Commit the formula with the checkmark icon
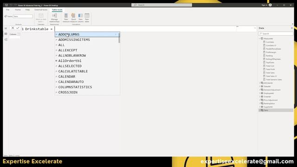The image size is (297, 167). [x=18, y=28]
